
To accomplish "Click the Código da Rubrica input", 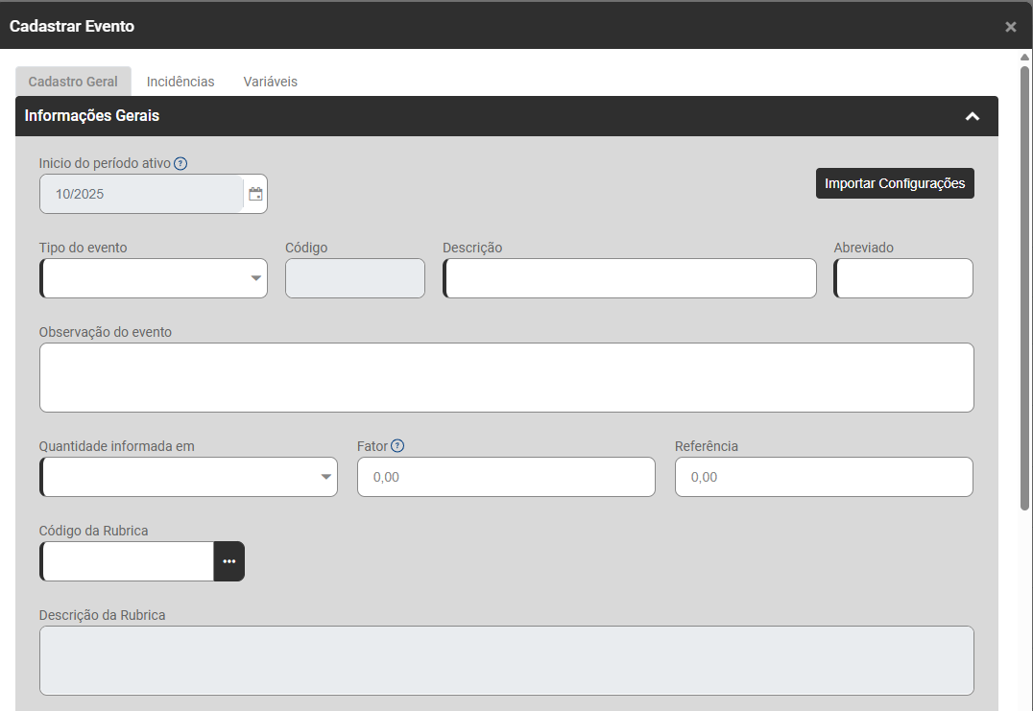I will pyautogui.click(x=128, y=561).
